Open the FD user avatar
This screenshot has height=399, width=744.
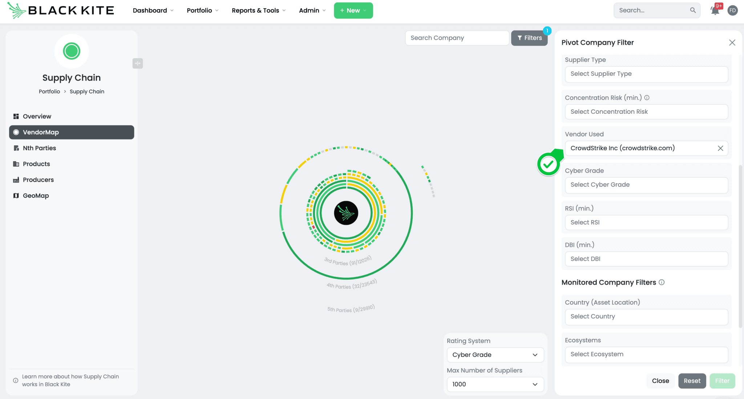tap(732, 10)
